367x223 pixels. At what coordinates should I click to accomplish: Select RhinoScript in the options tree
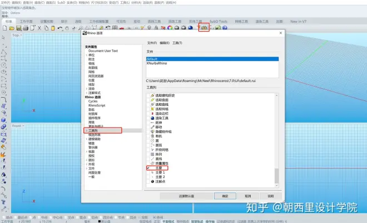97,105
